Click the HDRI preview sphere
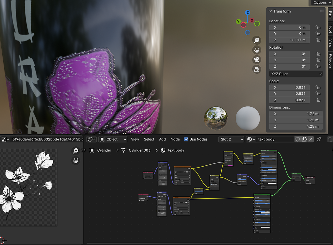333x245 pixels. click(x=216, y=118)
